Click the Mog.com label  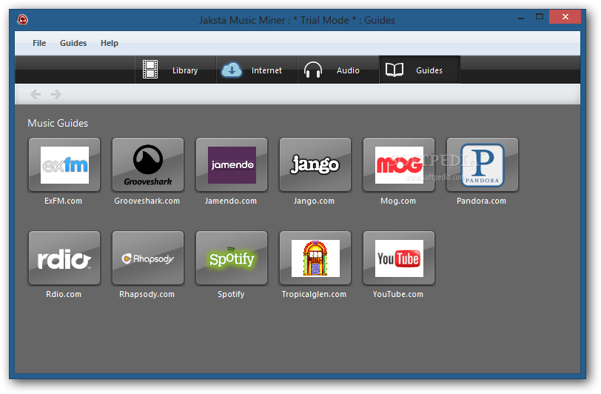[398, 201]
